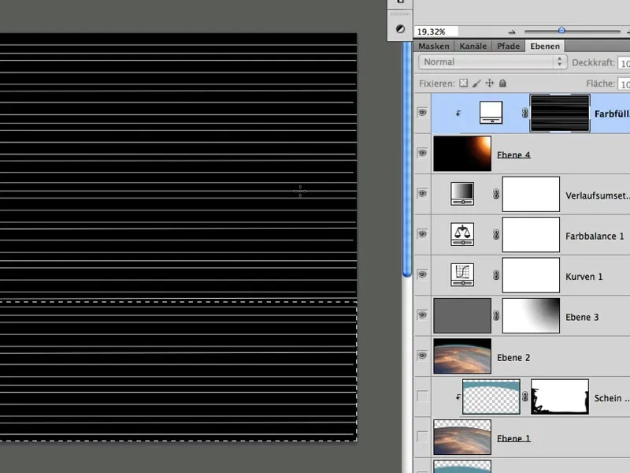Image resolution: width=630 pixels, height=473 pixels.
Task: Open the Normal blend mode dropdown
Action: [x=493, y=62]
